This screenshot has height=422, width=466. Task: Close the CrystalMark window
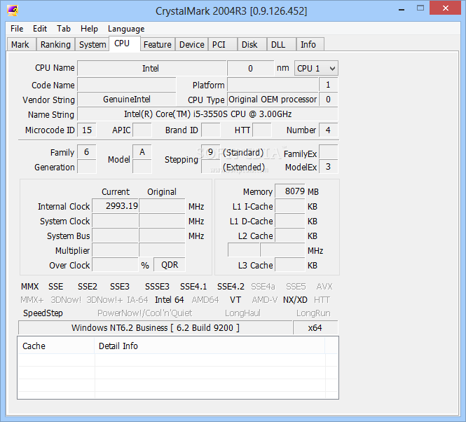445,8
